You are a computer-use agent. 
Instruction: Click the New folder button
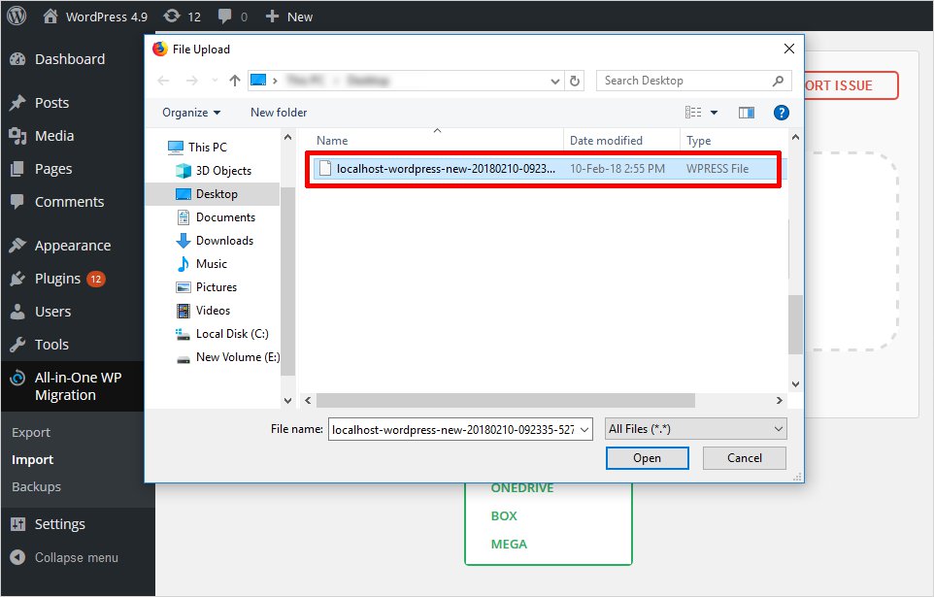pyautogui.click(x=279, y=113)
